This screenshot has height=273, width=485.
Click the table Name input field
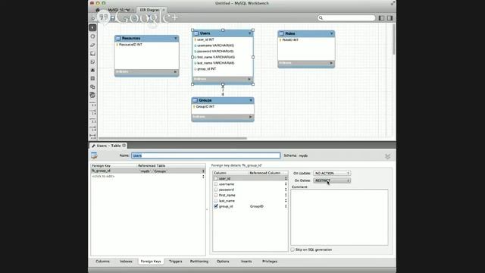pyautogui.click(x=205, y=155)
